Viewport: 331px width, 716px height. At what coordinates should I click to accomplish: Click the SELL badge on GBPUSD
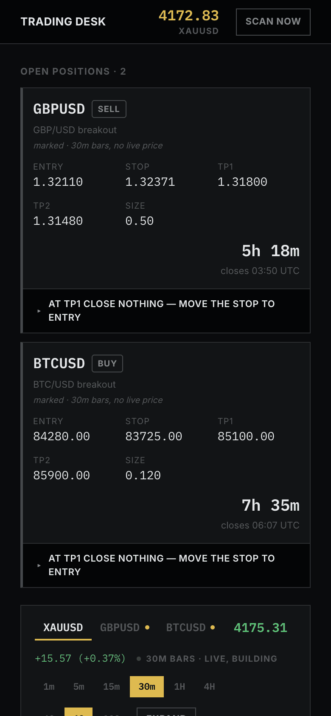(x=109, y=109)
